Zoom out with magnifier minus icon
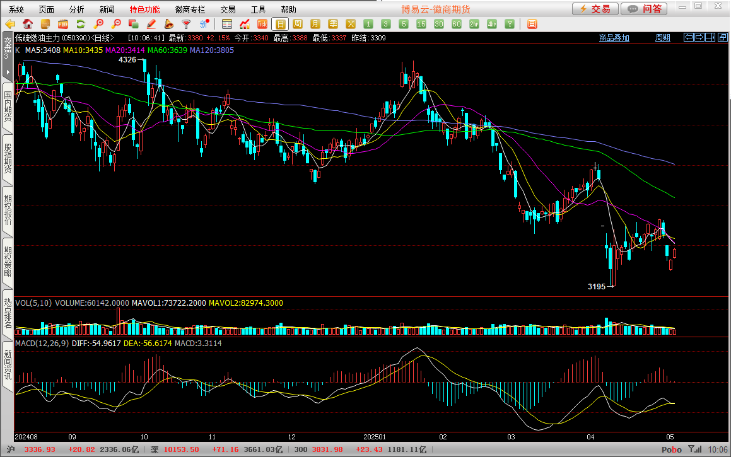Viewport: 731px width, 457px height. point(116,24)
